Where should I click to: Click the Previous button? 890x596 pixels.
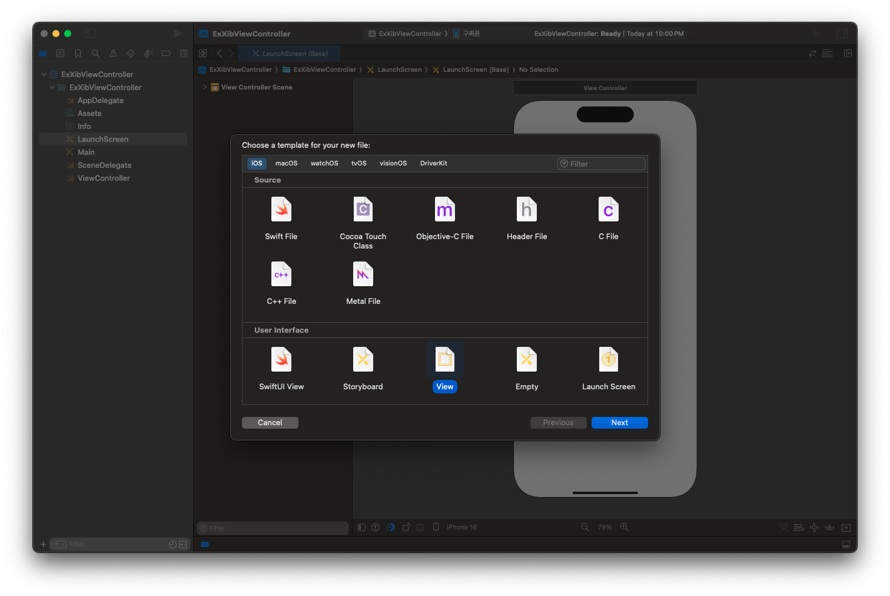point(559,423)
